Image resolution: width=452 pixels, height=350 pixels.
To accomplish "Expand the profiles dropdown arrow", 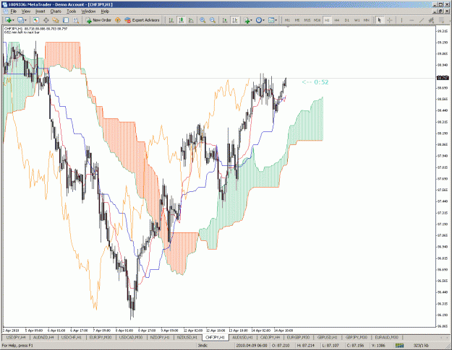I will point(25,20).
